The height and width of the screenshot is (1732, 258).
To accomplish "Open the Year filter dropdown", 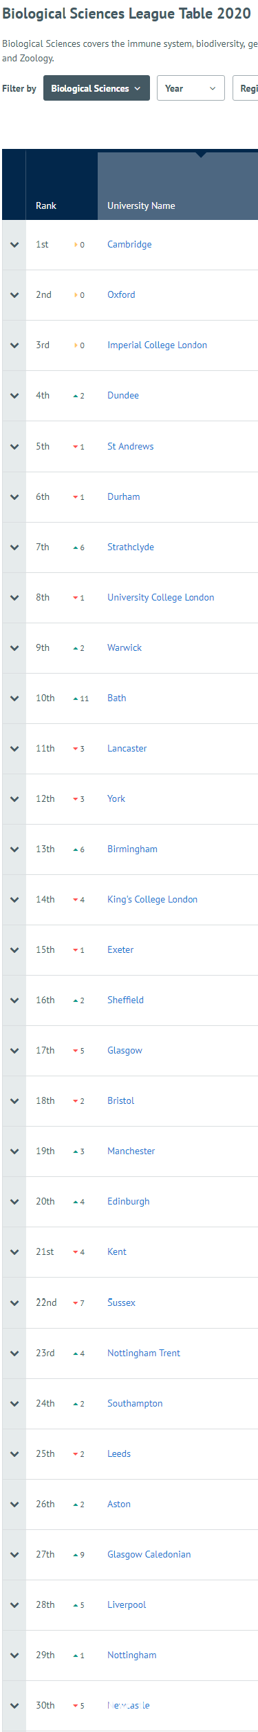I will click(x=191, y=88).
